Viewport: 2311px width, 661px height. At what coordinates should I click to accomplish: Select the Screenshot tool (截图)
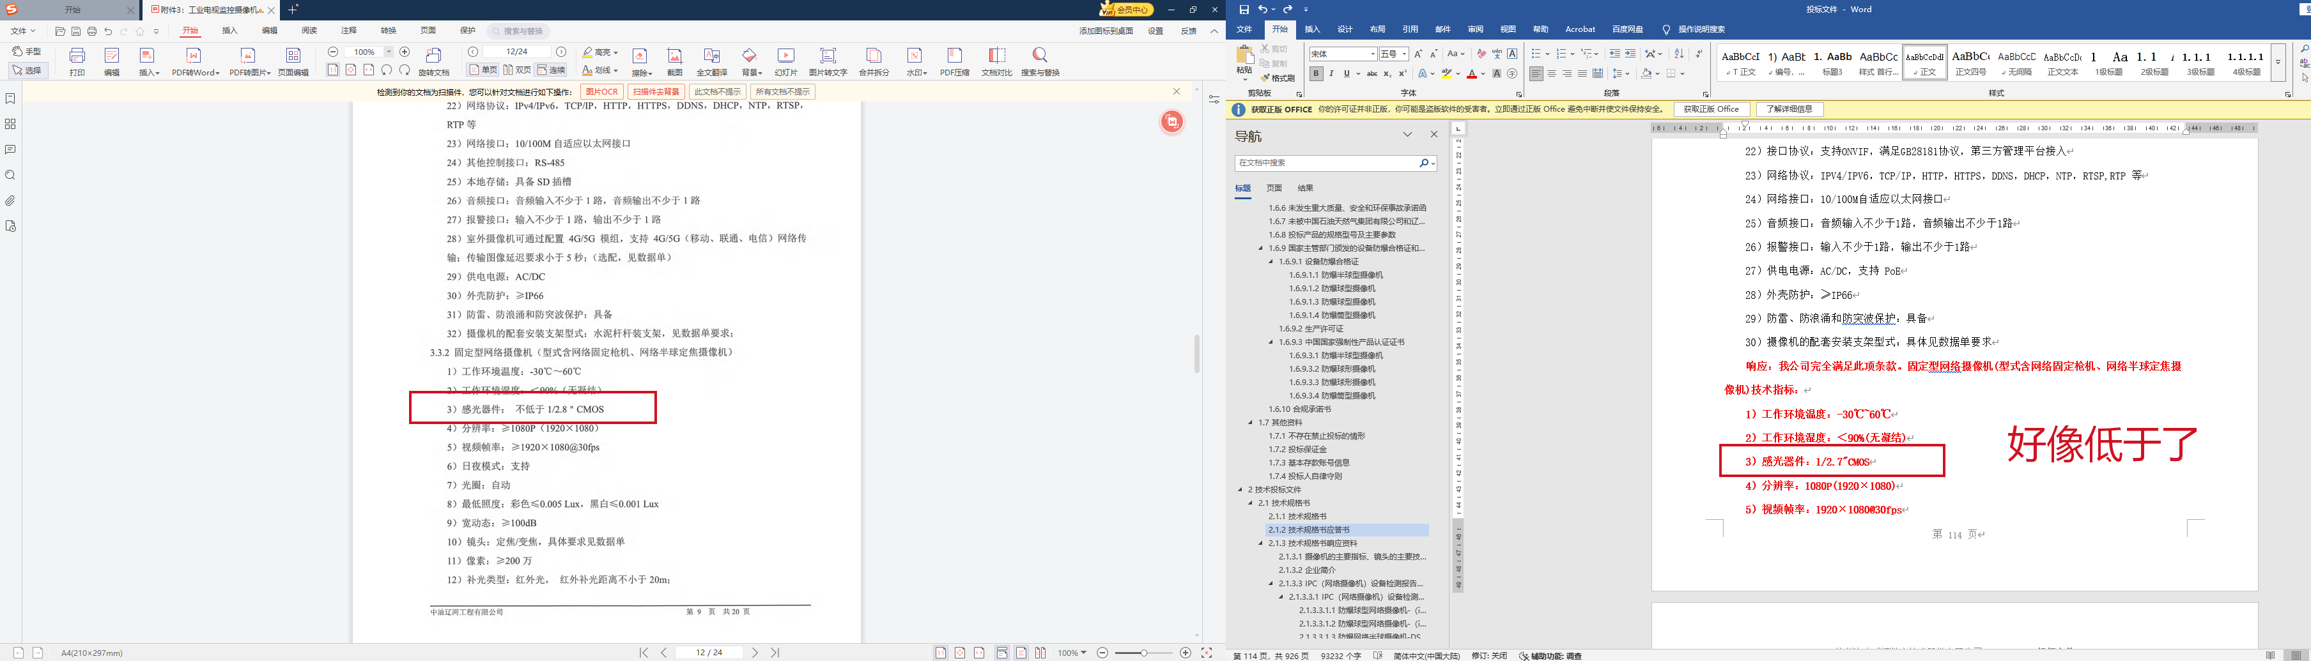tap(675, 61)
